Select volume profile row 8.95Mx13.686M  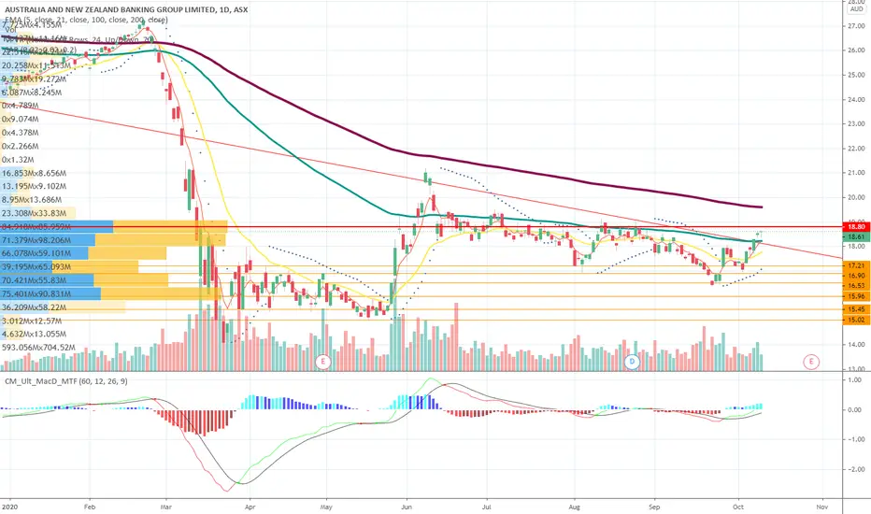tap(32, 199)
